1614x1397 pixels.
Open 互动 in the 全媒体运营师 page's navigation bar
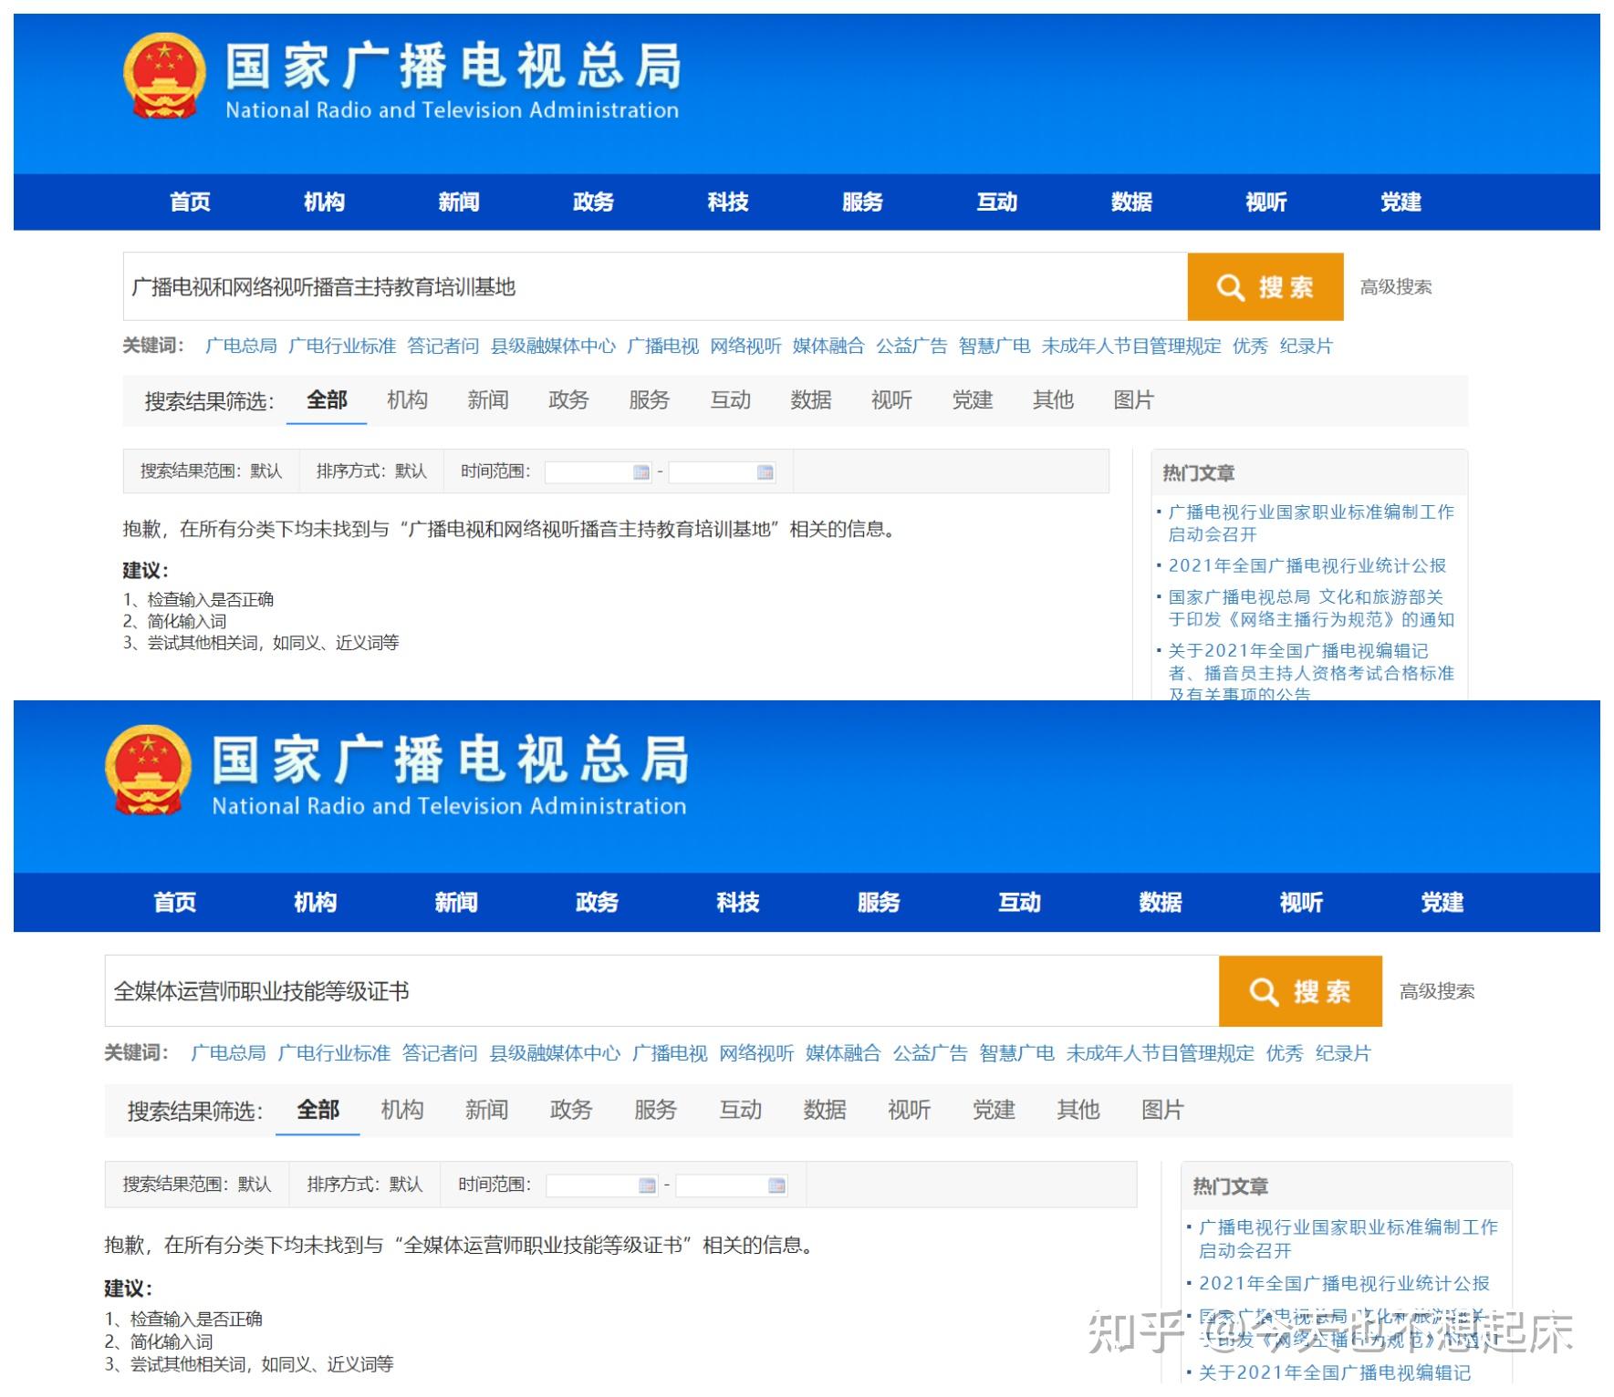(x=1019, y=903)
